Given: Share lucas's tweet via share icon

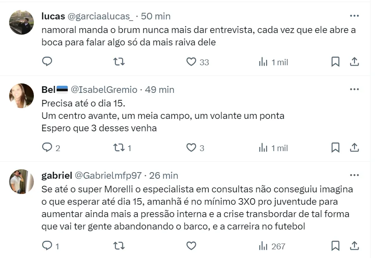Looking at the screenshot, I should 354,62.
